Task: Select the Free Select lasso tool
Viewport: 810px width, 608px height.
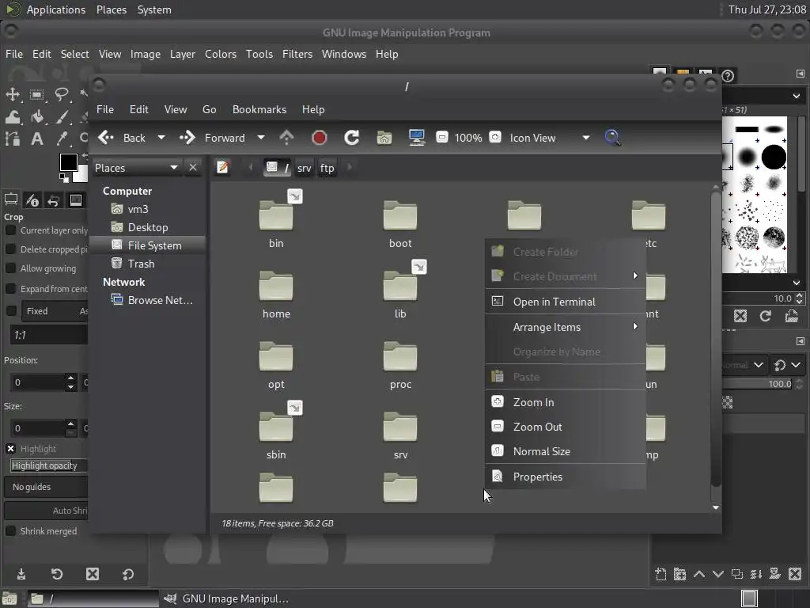Action: pos(62,95)
